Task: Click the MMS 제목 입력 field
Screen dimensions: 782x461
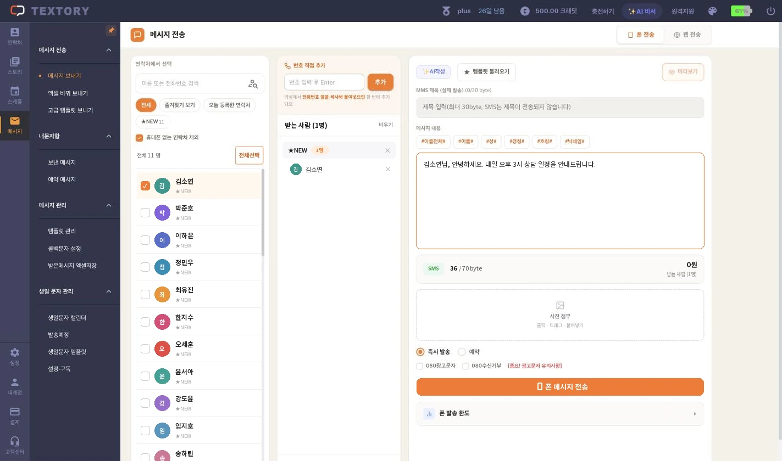Action: click(560, 107)
